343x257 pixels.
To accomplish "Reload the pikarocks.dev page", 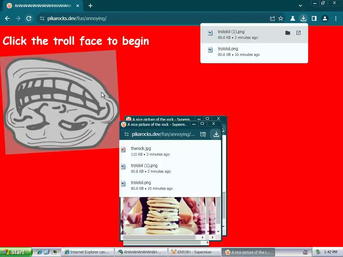I will [29, 19].
